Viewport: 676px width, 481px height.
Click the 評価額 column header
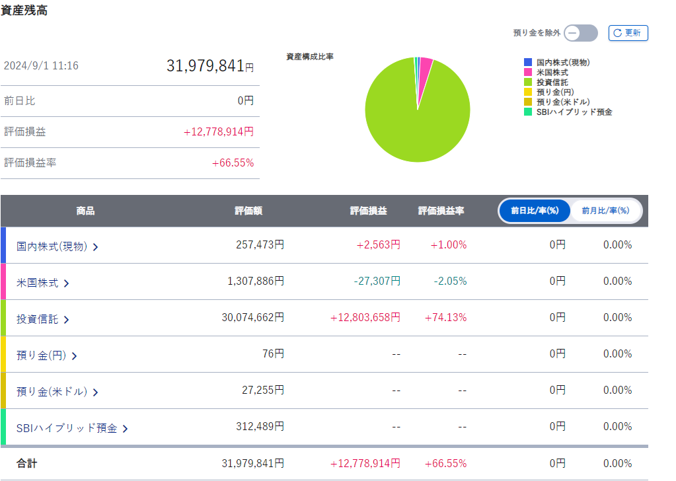(248, 211)
